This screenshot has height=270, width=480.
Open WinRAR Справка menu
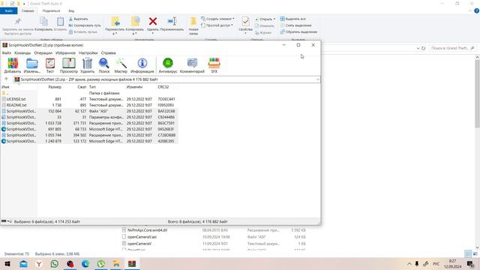[108, 53]
